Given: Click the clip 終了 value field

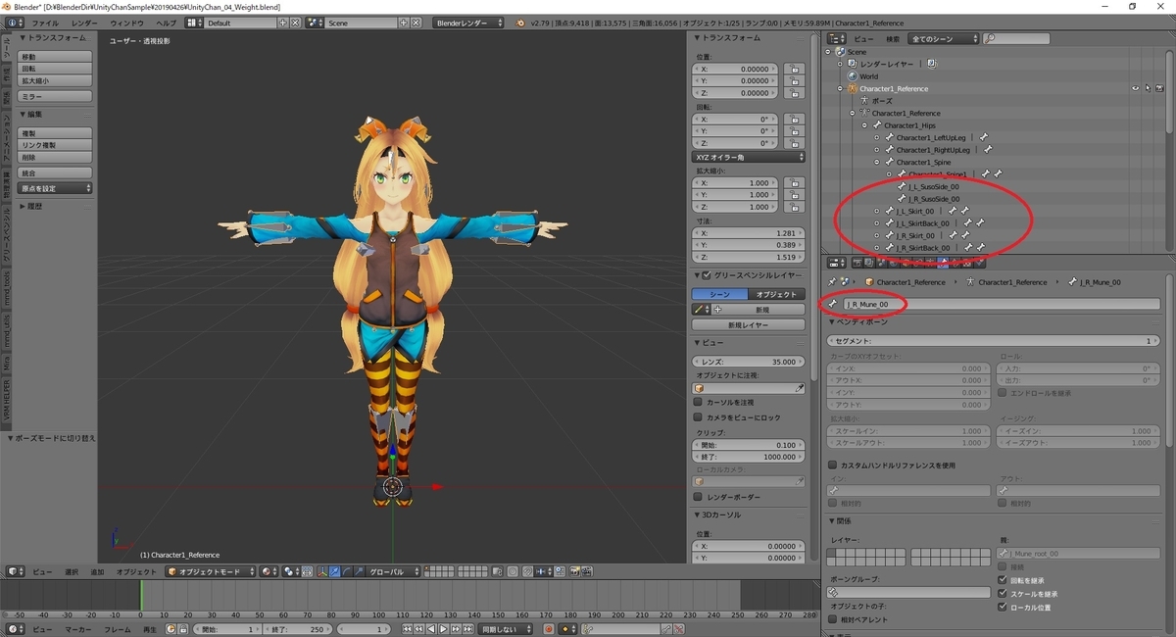Looking at the screenshot, I should [750, 457].
